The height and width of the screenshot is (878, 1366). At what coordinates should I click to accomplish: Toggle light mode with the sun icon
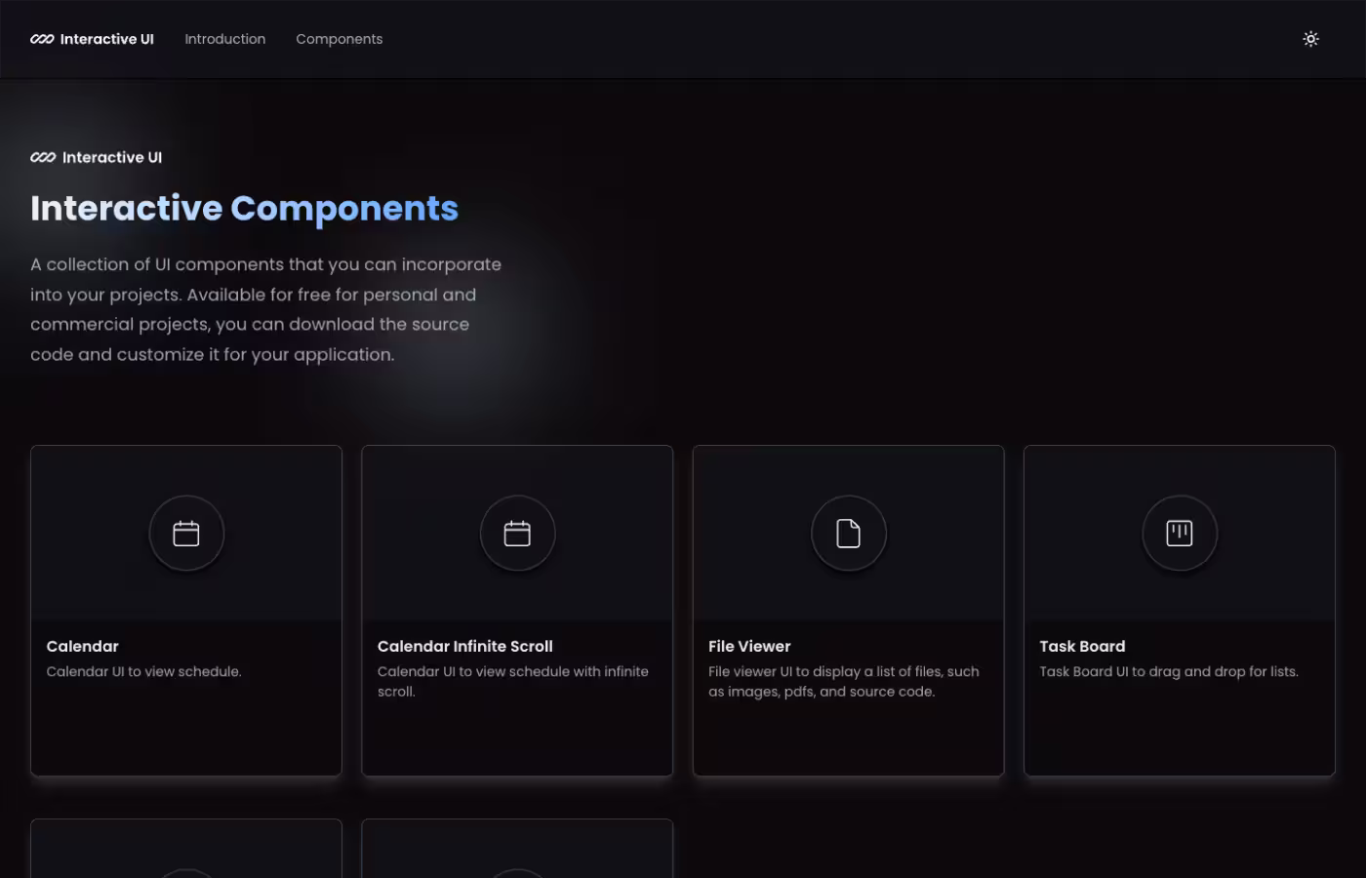[x=1310, y=39]
